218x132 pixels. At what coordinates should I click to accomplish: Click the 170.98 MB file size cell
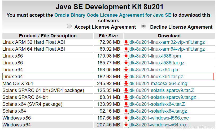tap(108, 56)
